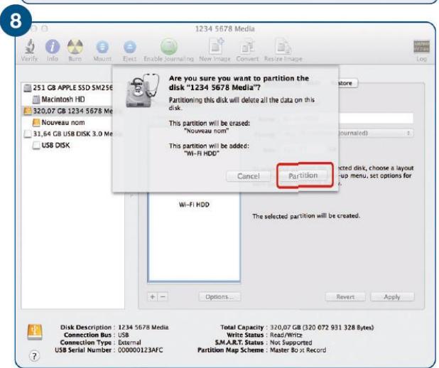Create a New Image from toolbar
Screen dimensions: 439x368
[216, 46]
